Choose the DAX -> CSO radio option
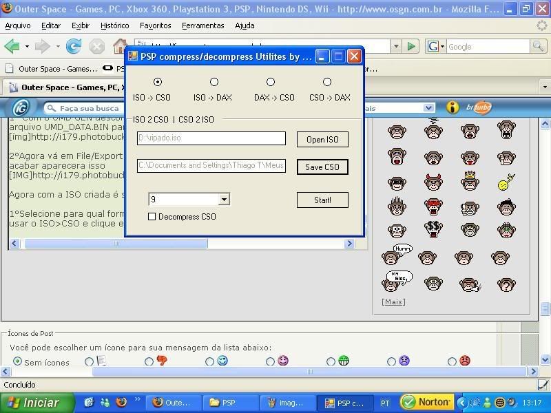The image size is (551, 413). [271, 82]
